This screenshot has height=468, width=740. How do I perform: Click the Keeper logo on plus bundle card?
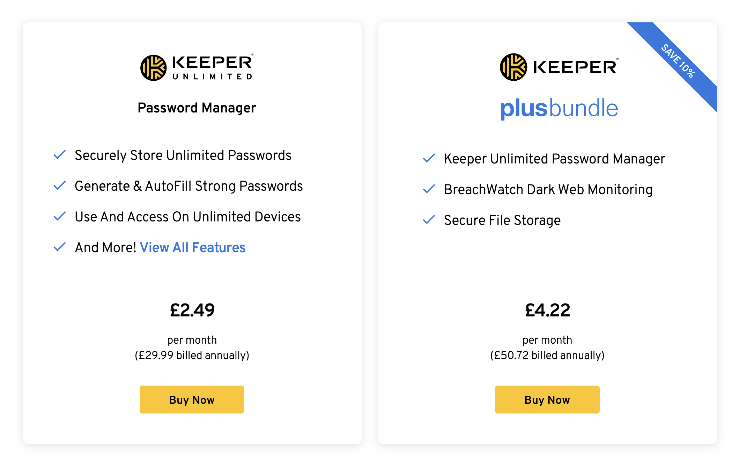click(559, 67)
